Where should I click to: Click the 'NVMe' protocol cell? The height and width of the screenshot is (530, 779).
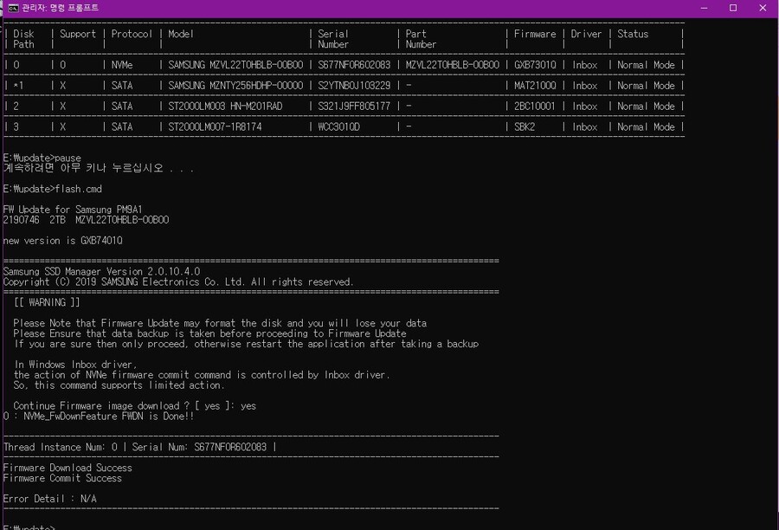122,65
